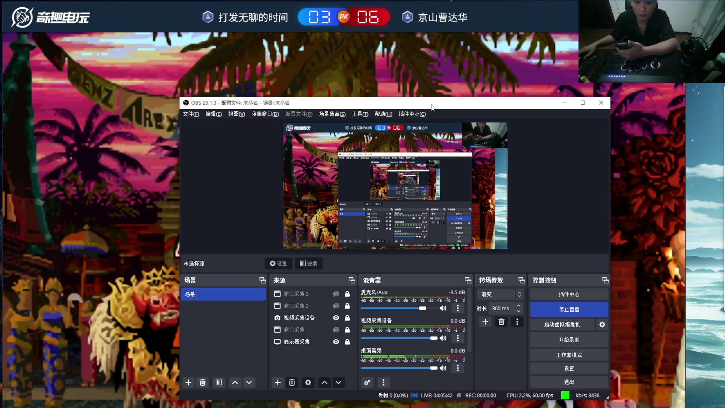Open the 渐变 transition dropdown
The image size is (725, 408).
[x=500, y=294]
